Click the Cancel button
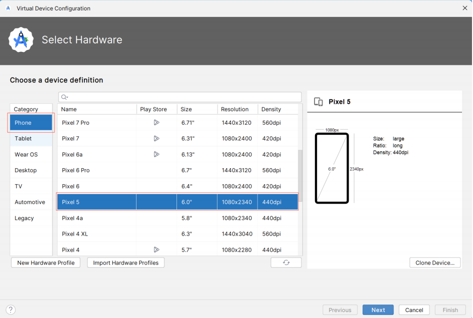473x318 pixels. pos(414,310)
